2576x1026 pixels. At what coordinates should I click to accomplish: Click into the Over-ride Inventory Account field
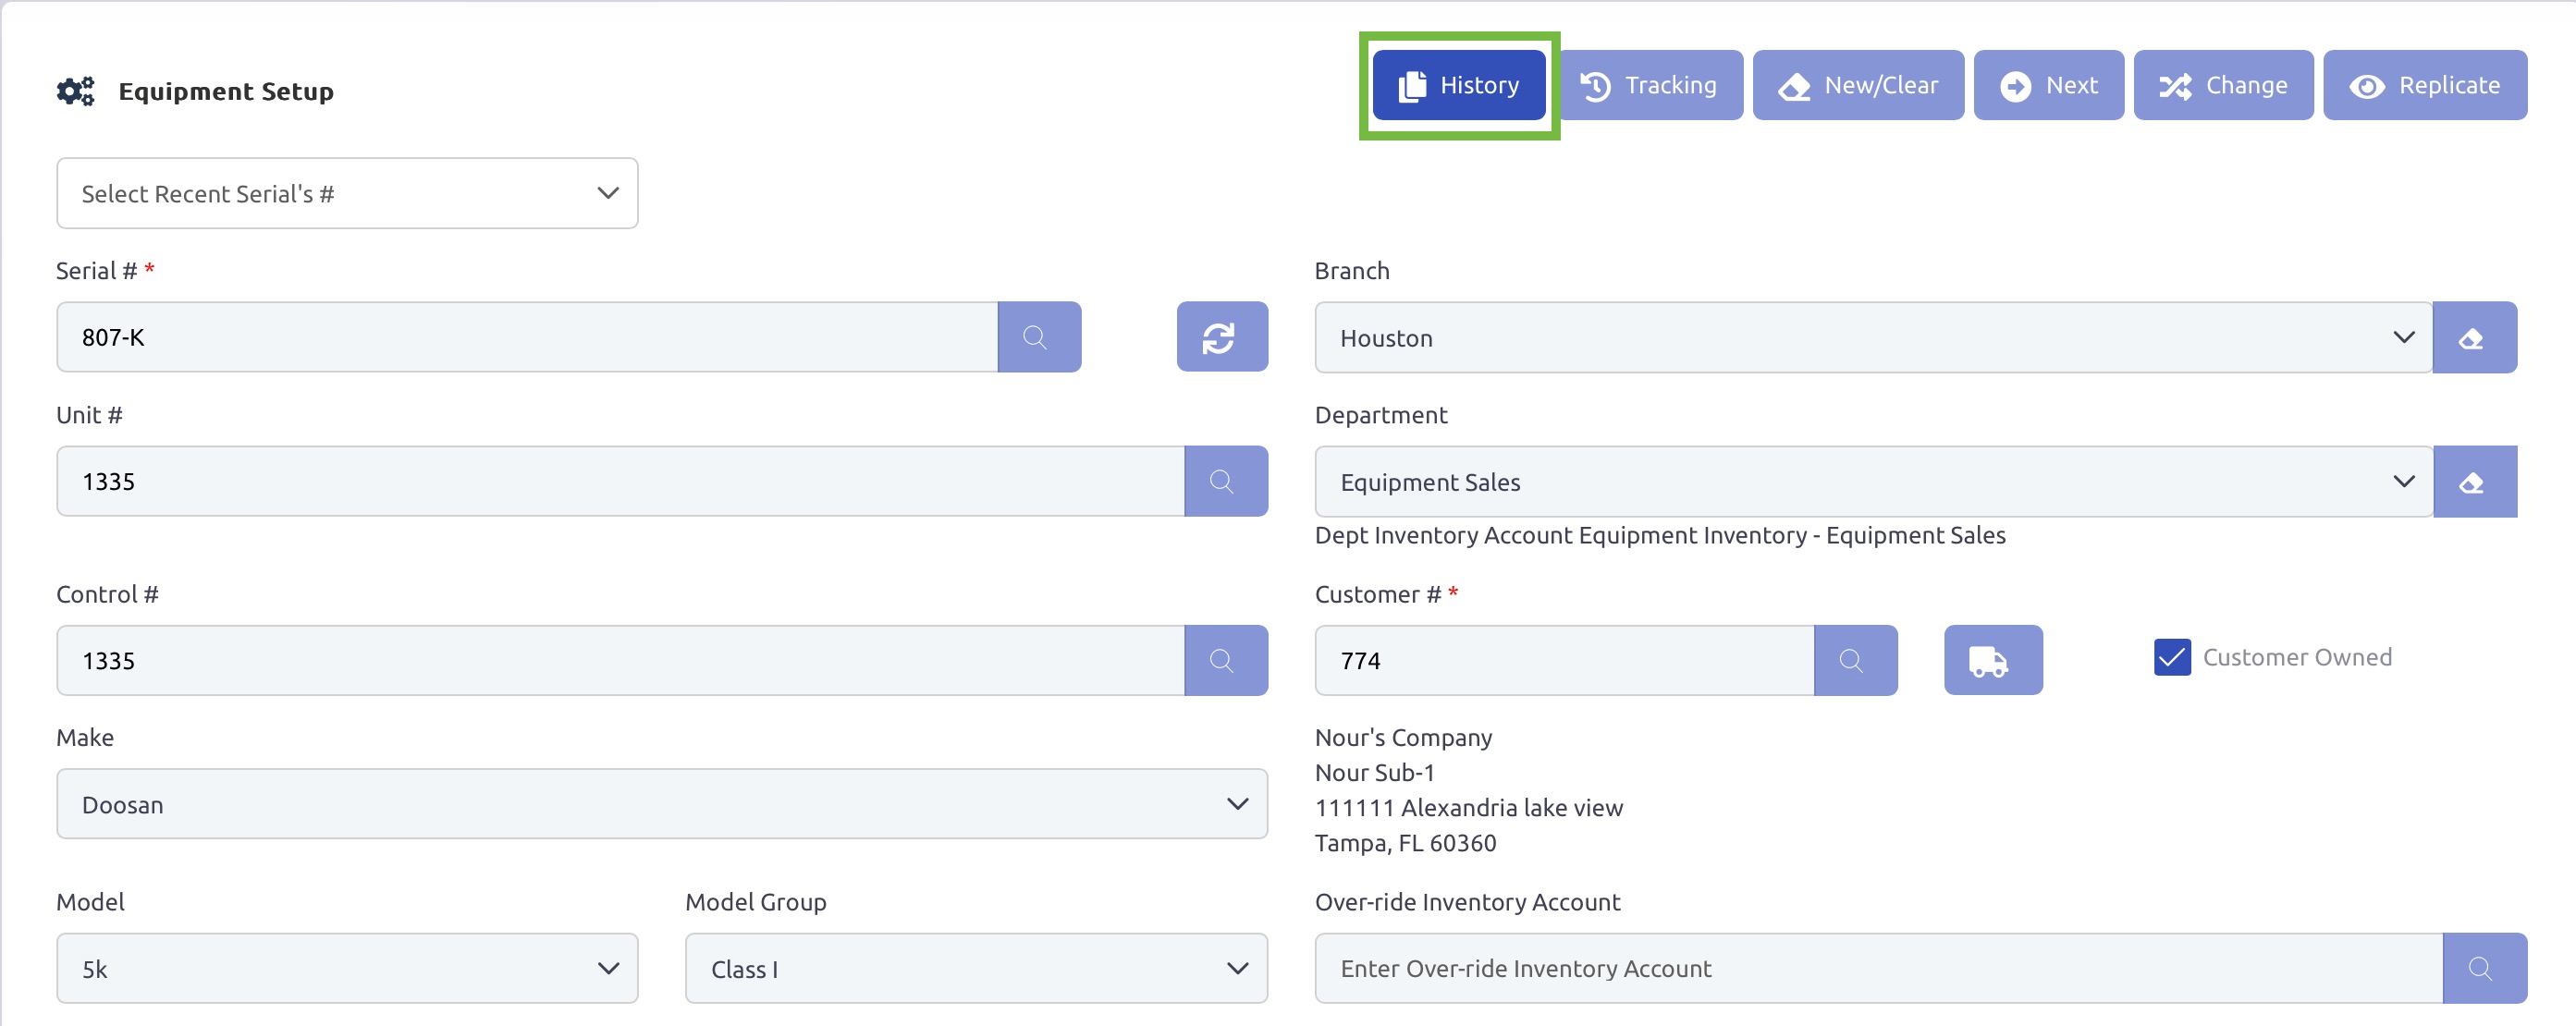[x=1876, y=967]
